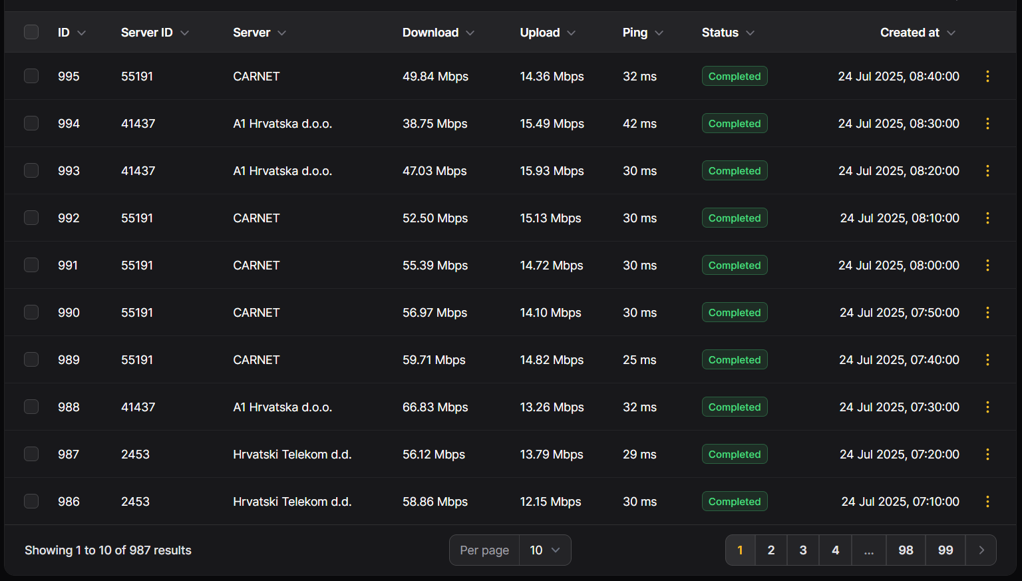Click the Completed badge for row 986
This screenshot has width=1022, height=581.
click(735, 502)
